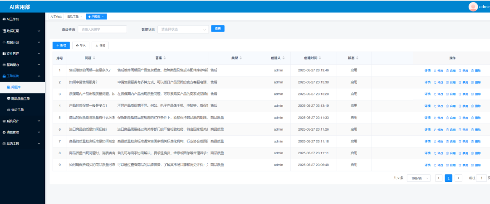
Task: Click 删除 trash for row 3
Action: (x=476, y=94)
